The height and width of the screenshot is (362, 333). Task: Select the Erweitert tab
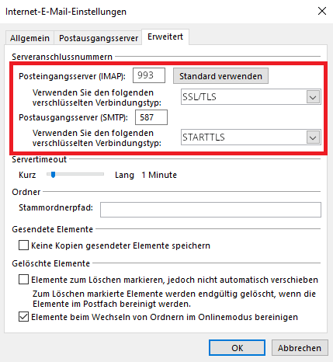[x=165, y=37]
